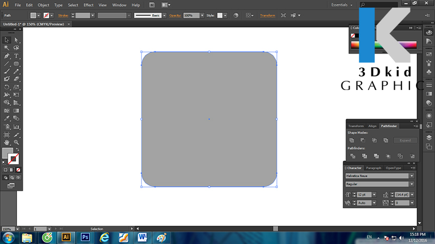The height and width of the screenshot is (244, 435).
Task: Select the Zoom tool
Action: pos(16,143)
